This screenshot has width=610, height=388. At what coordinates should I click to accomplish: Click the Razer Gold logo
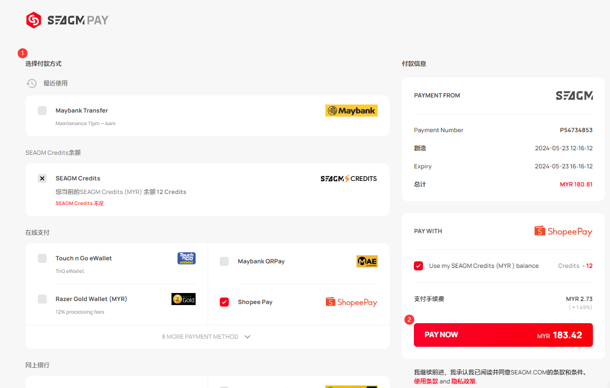184,299
